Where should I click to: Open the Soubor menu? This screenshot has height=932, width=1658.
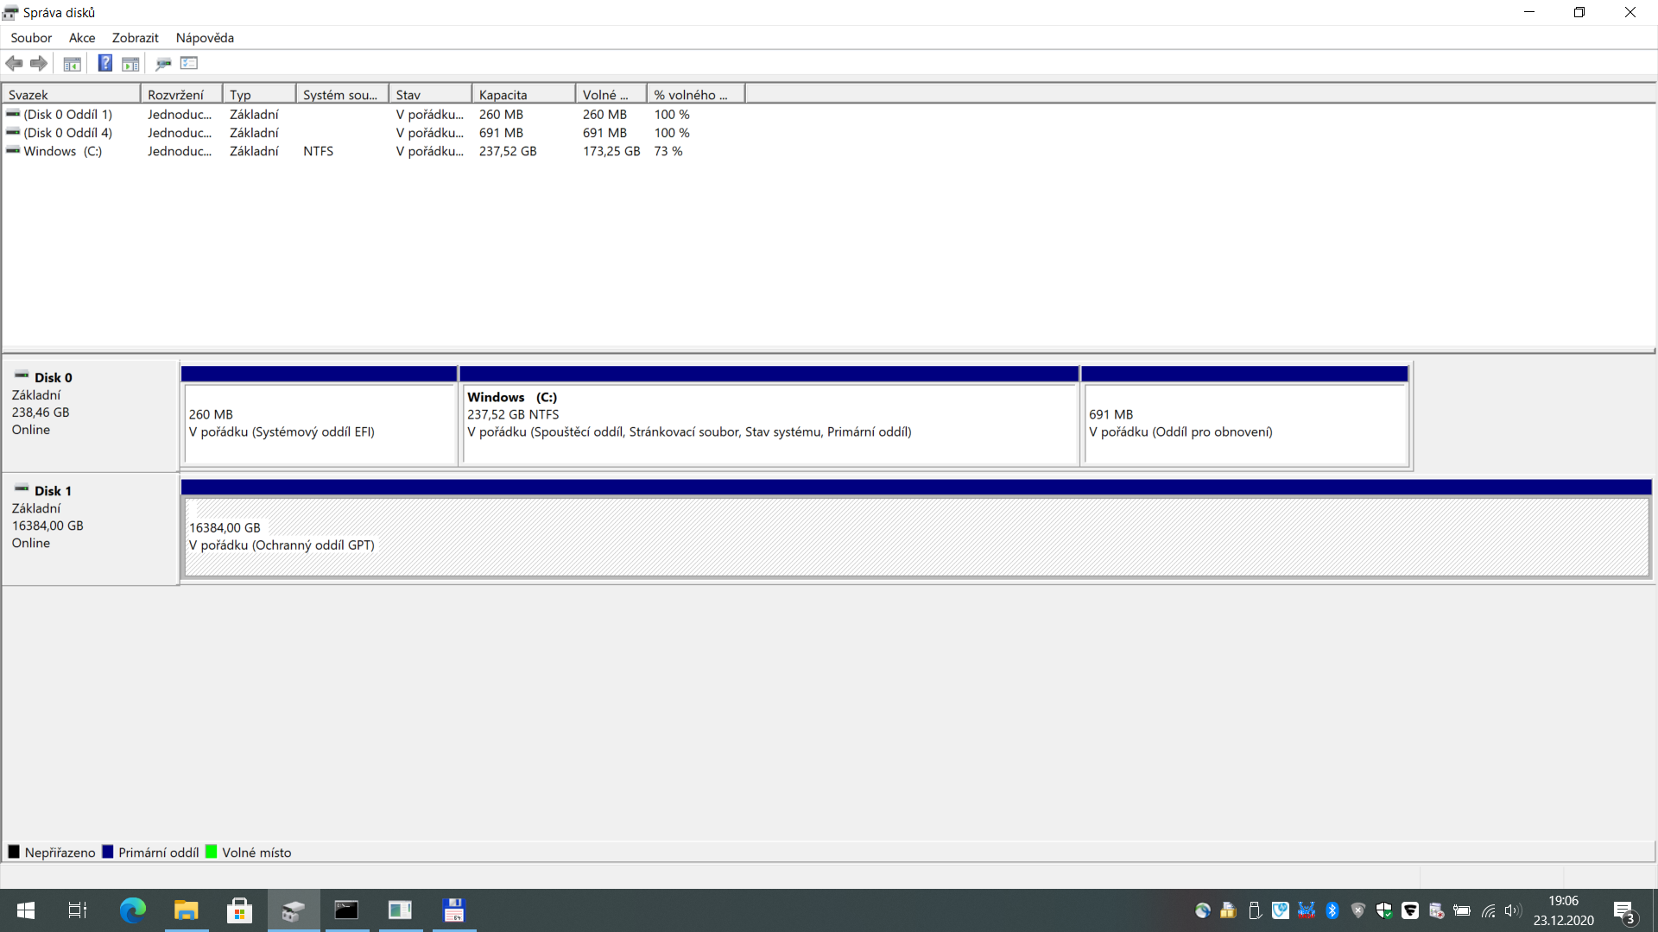coord(31,38)
